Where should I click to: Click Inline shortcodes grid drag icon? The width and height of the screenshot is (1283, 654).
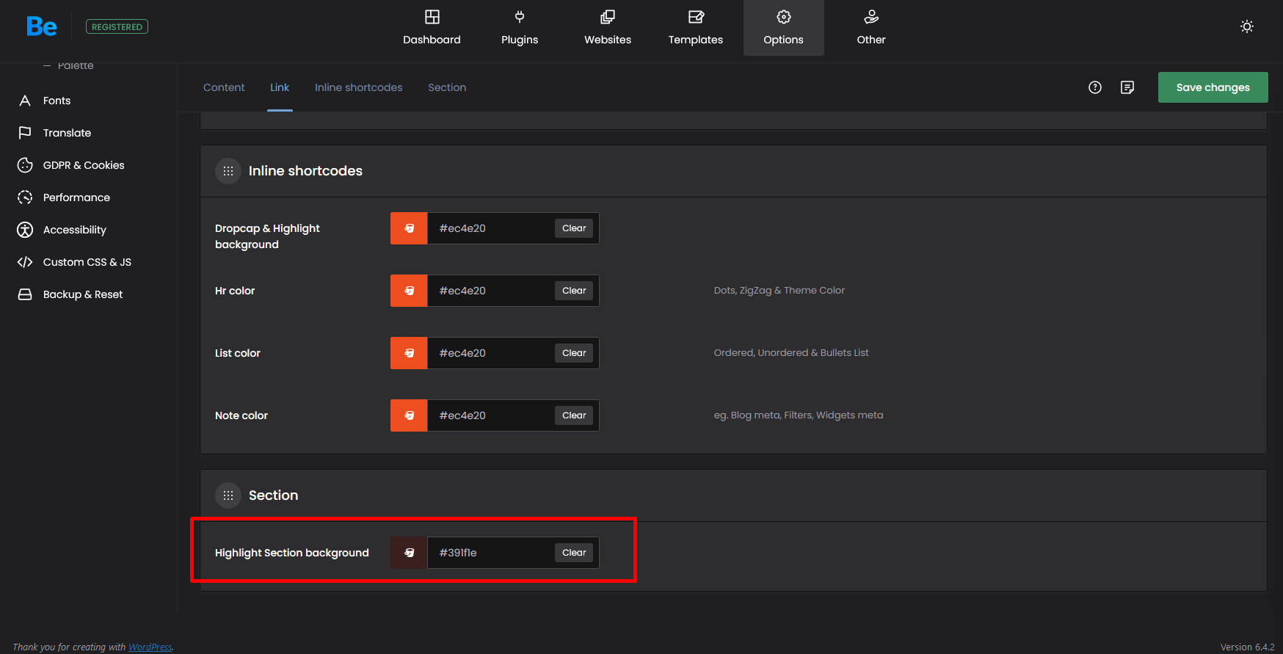pos(228,171)
